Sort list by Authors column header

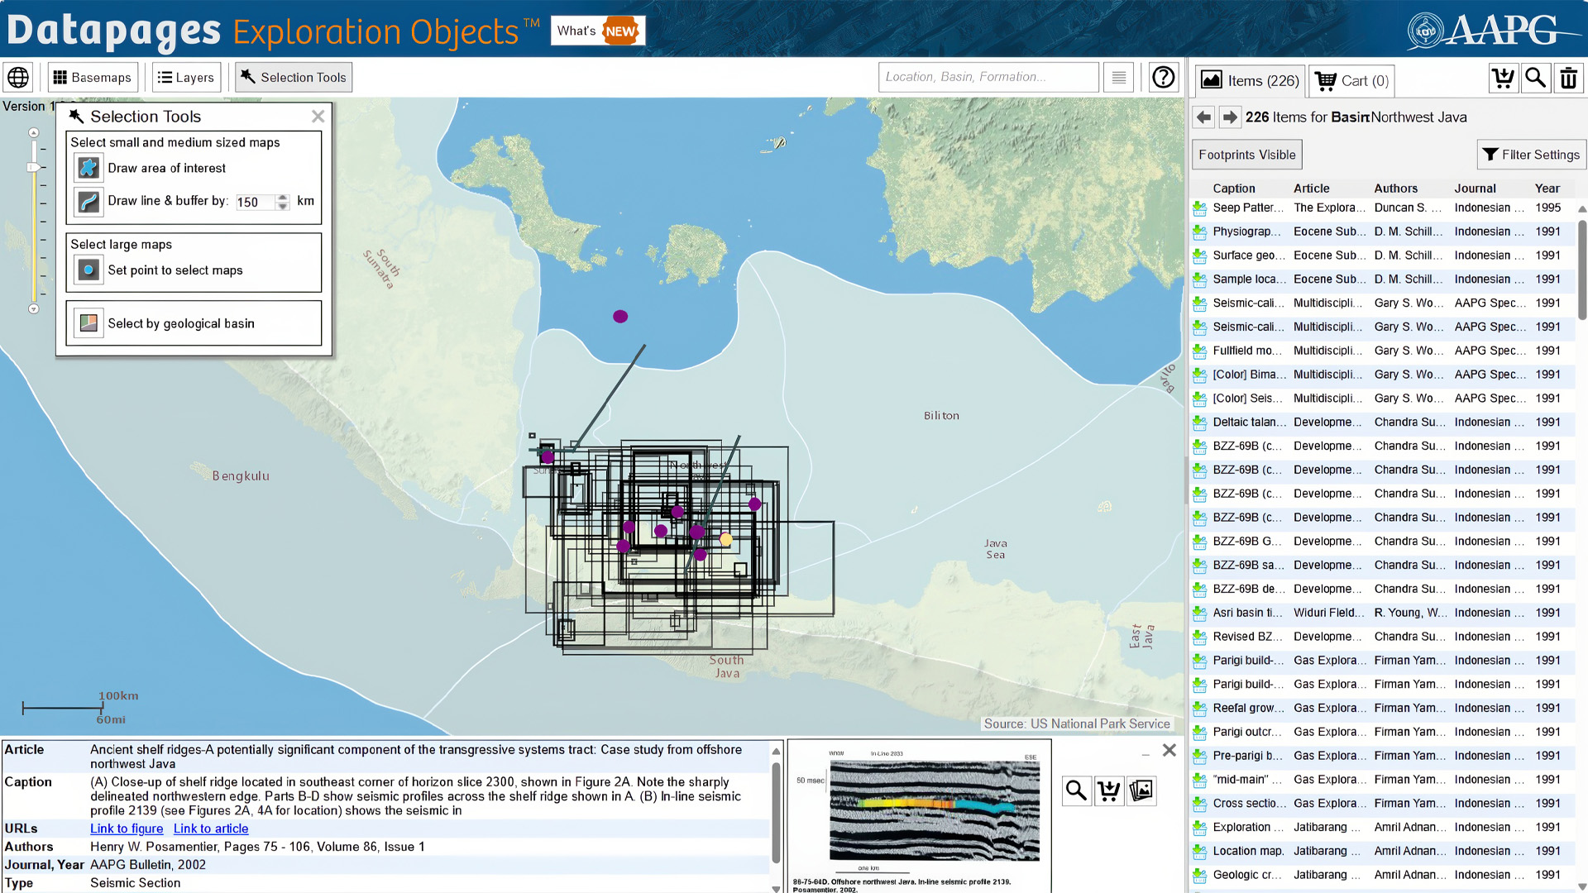click(1396, 189)
